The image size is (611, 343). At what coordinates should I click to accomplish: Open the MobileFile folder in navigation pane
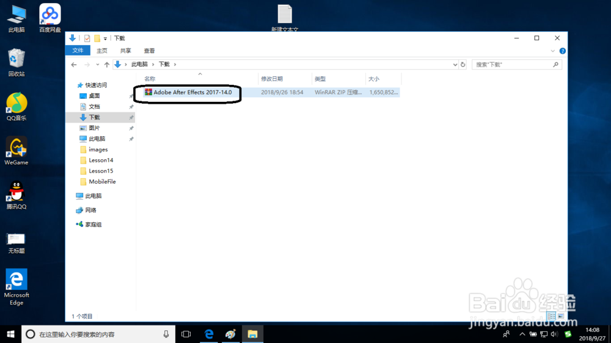tap(101, 182)
